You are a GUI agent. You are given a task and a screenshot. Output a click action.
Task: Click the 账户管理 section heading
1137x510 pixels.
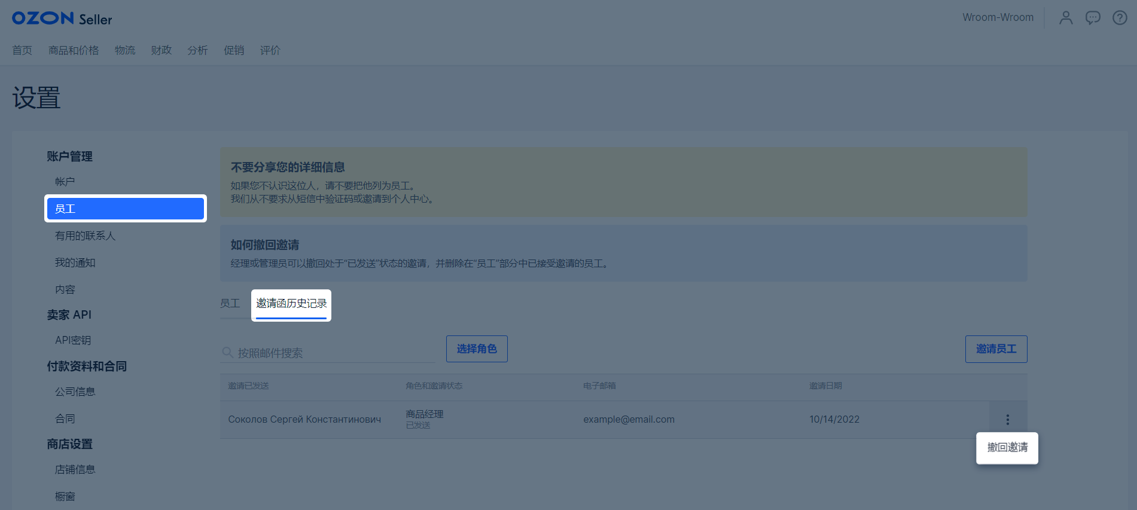click(x=69, y=157)
